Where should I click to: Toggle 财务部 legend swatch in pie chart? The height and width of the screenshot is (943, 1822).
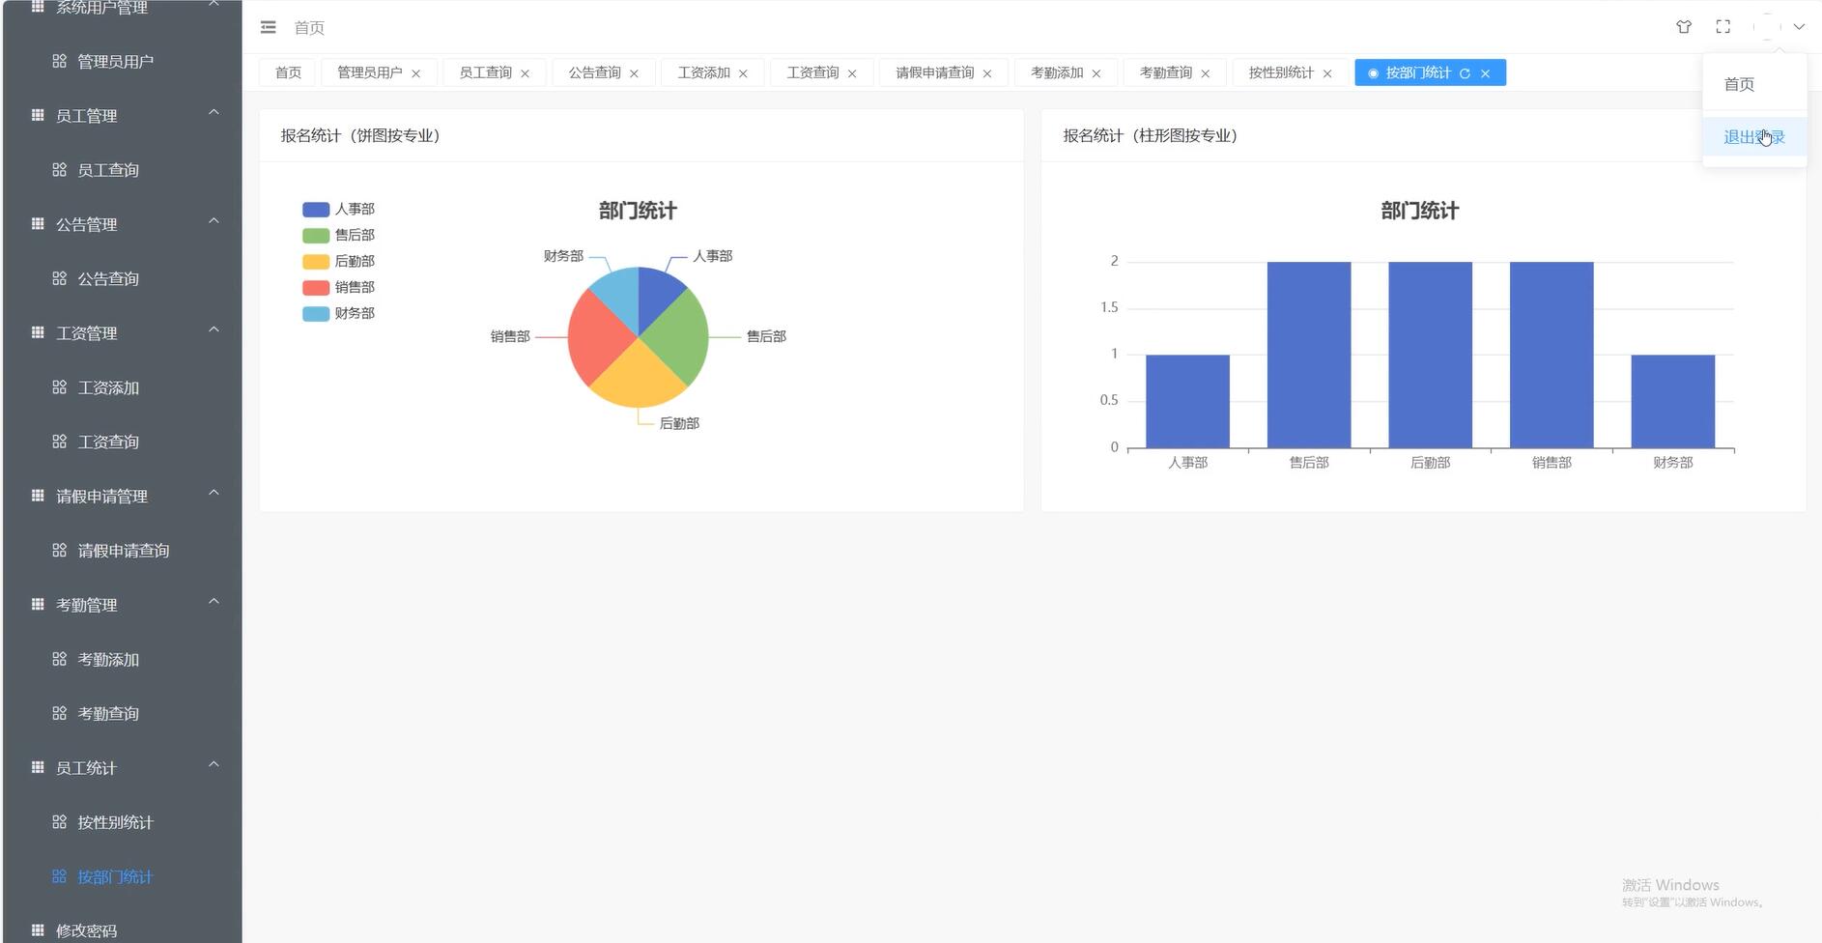click(316, 314)
